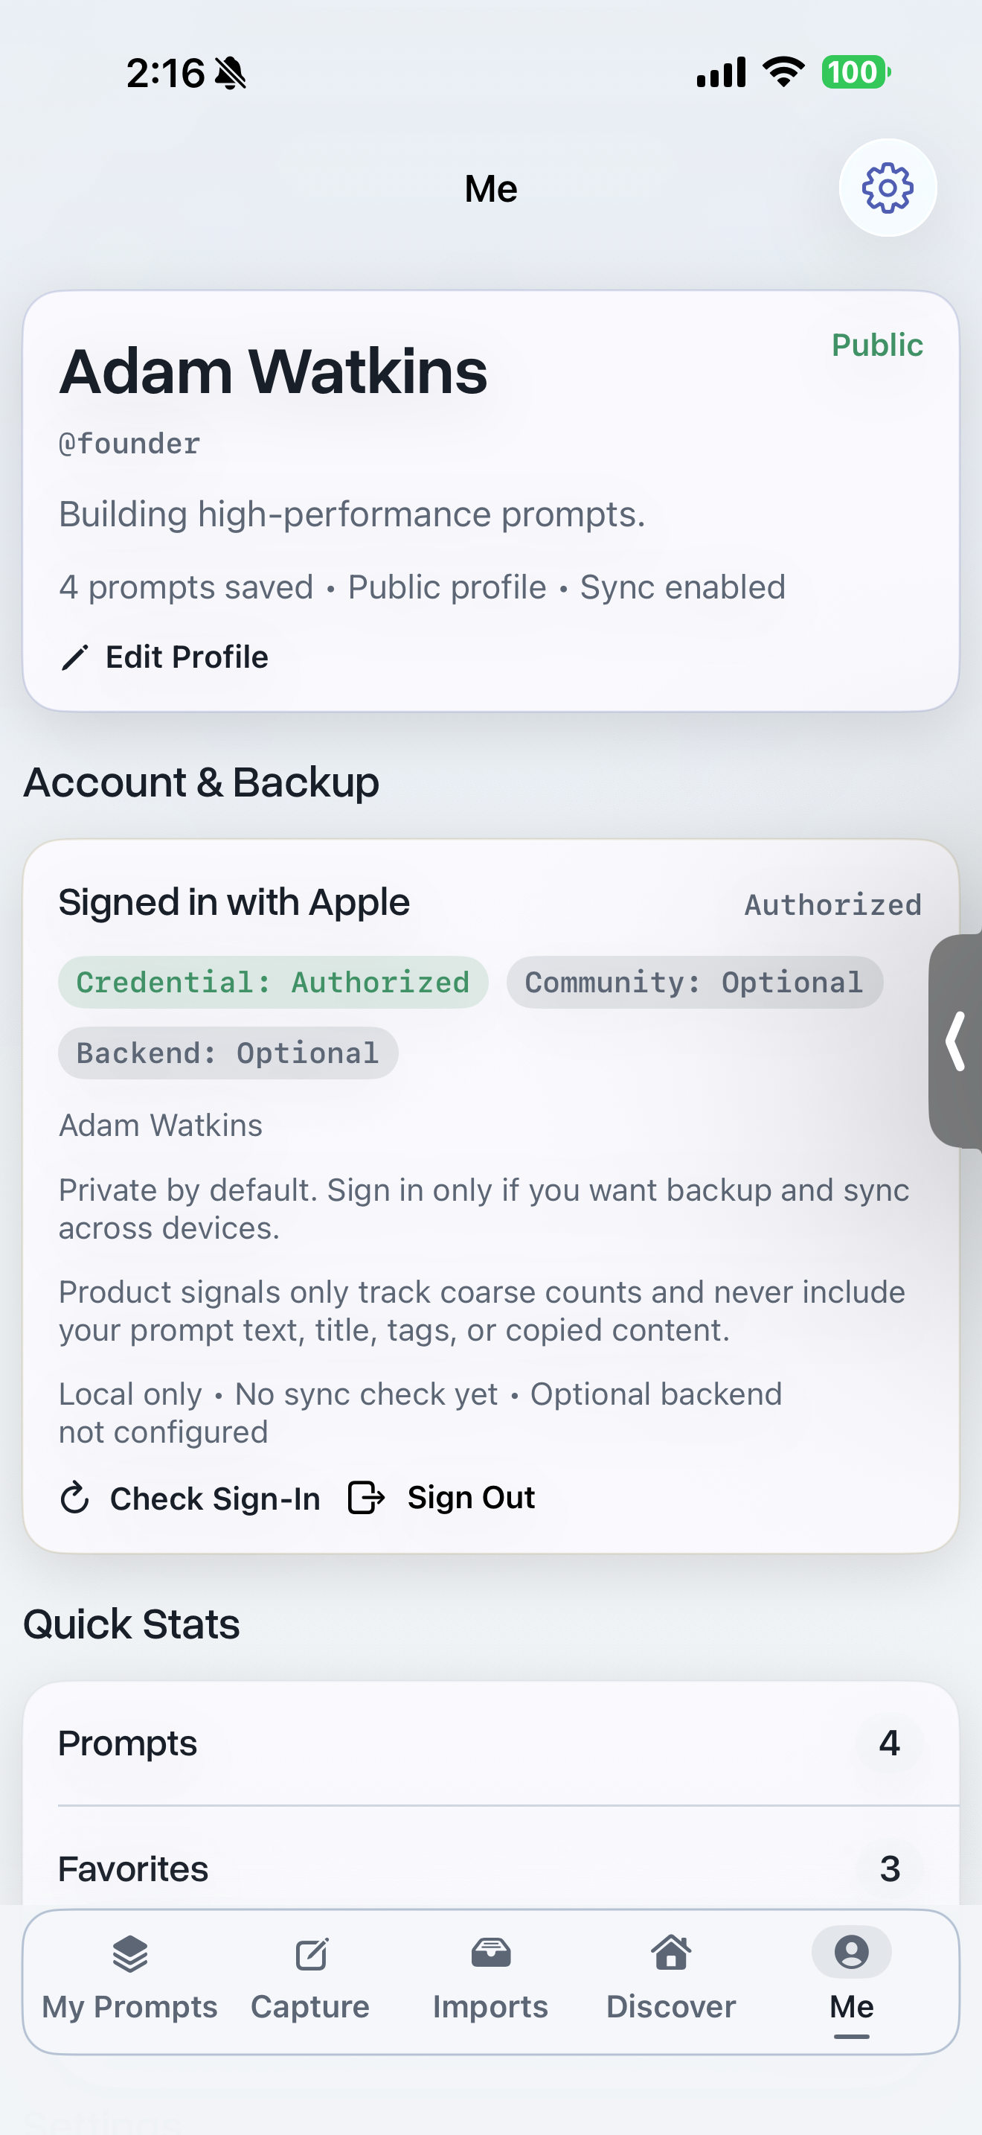The width and height of the screenshot is (982, 2135).
Task: Open the Capture compose icon
Action: point(309,1953)
